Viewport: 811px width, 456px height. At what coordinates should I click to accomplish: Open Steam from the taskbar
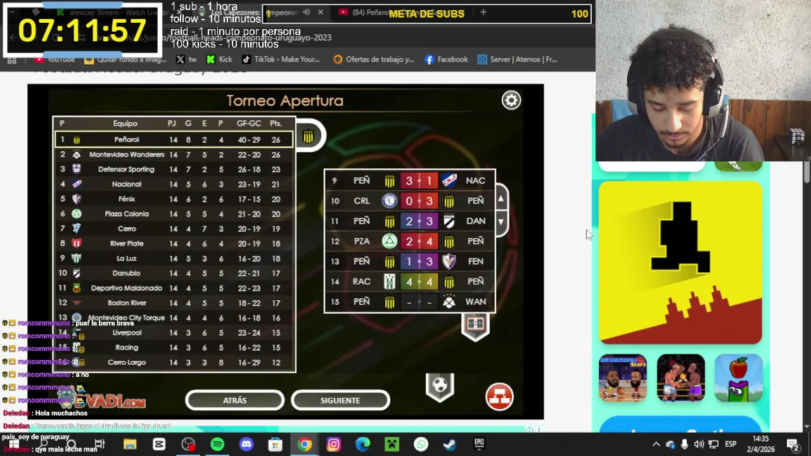click(450, 445)
